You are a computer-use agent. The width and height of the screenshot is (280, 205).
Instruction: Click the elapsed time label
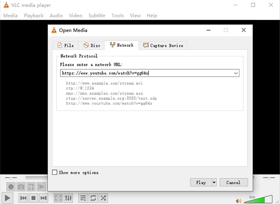[11, 178]
